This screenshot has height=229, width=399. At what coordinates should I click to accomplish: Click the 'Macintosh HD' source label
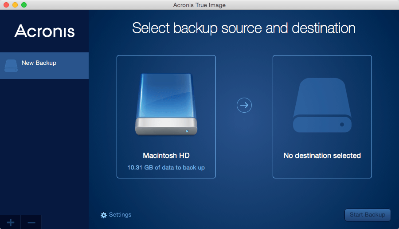coord(166,155)
